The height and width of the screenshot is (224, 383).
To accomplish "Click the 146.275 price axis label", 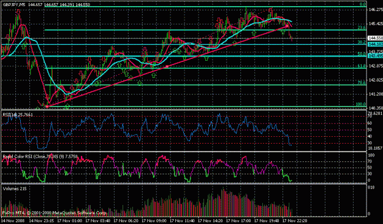I will (x=376, y=10).
